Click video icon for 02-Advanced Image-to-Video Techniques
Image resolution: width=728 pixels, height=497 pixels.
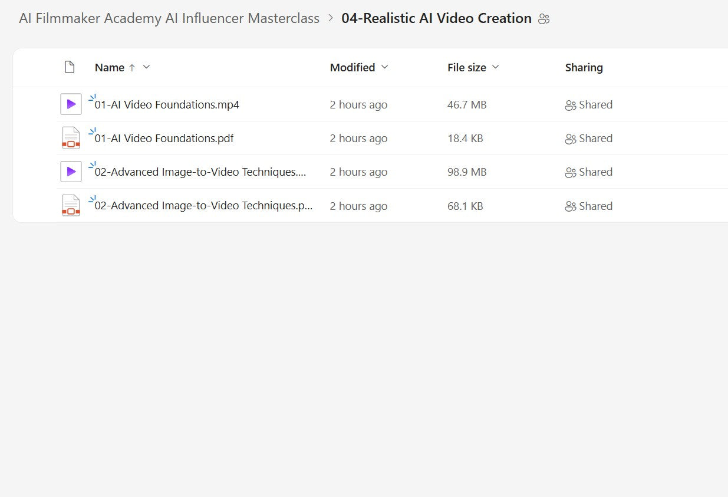tap(71, 172)
